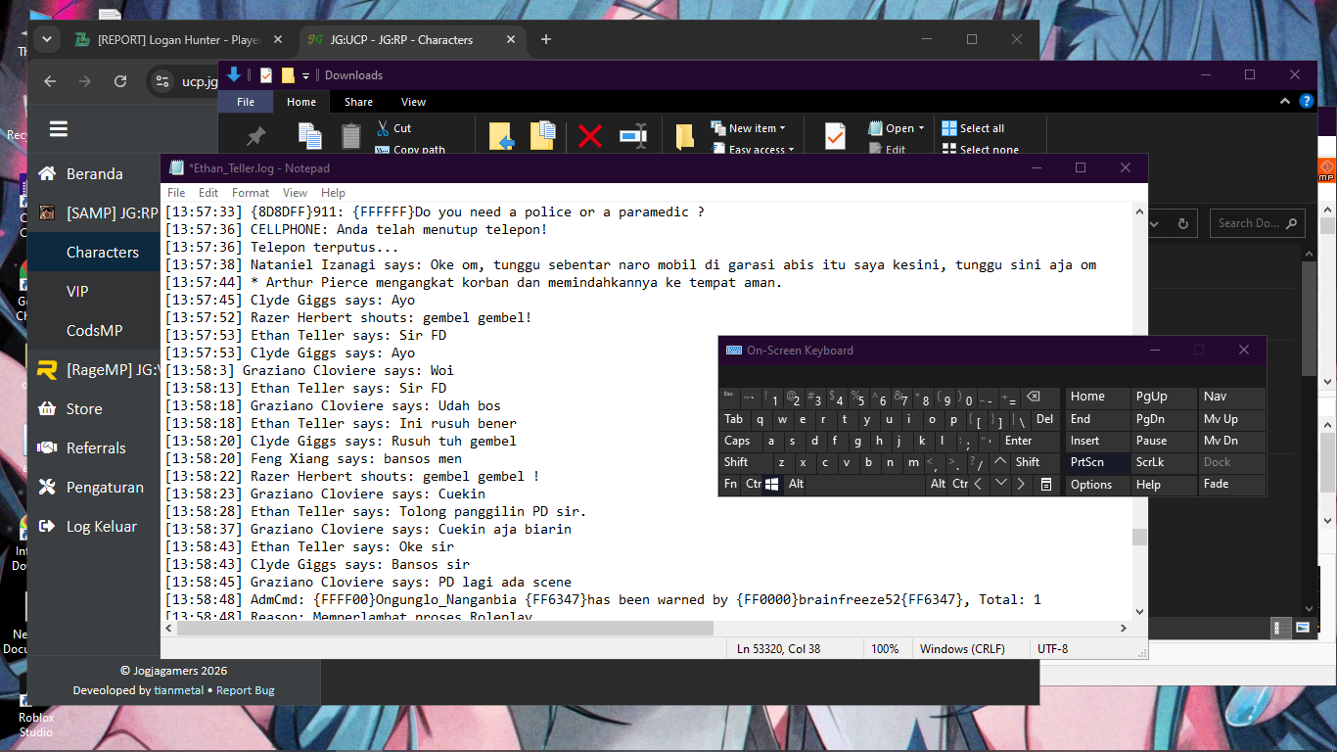Open the Notepad File menu

coord(176,193)
